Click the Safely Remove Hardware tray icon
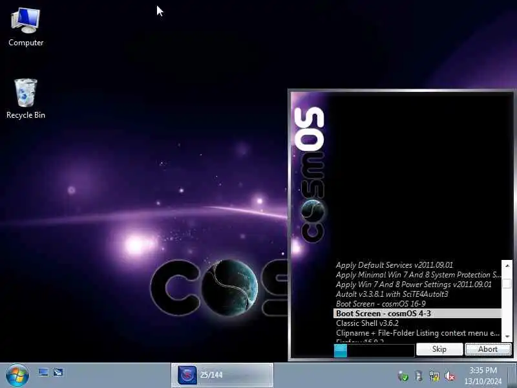This screenshot has width=517, height=388. [419, 376]
